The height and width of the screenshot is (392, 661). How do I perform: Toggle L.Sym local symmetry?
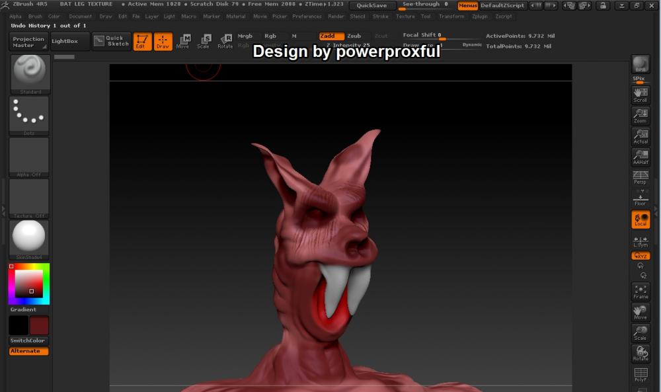coord(641,241)
